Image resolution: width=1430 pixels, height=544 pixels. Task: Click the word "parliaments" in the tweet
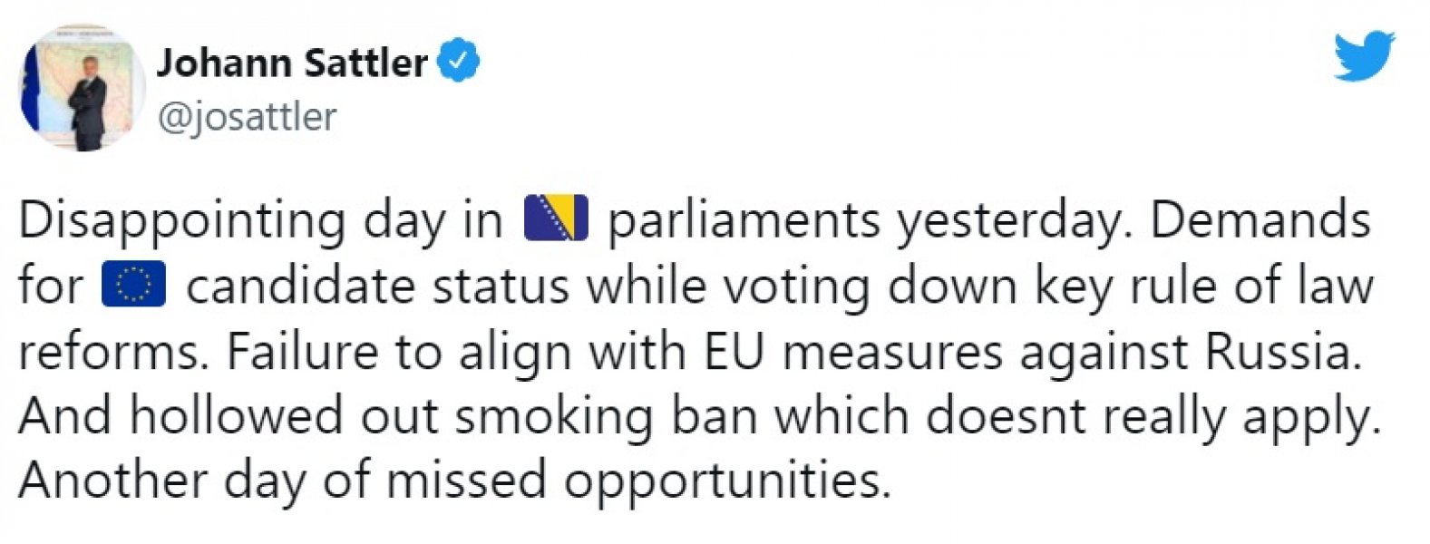(744, 222)
